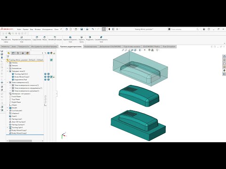This screenshot has width=226, height=169.
Task: Click the Linear Pattern (Линейный массив) tool
Action: [x=55, y=38]
